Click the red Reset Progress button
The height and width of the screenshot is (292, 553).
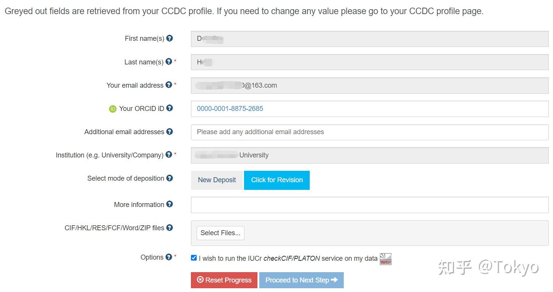tap(224, 280)
